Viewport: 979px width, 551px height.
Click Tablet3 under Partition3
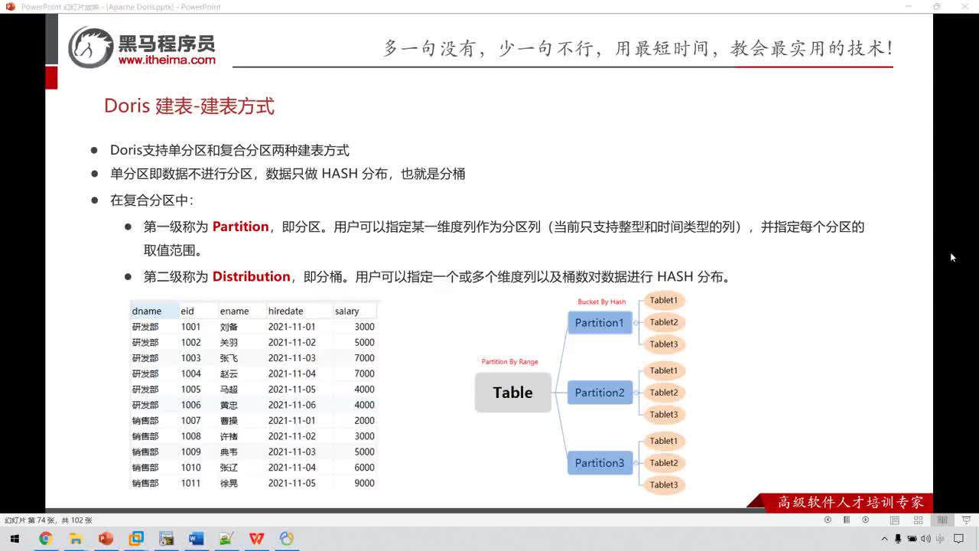coord(664,484)
